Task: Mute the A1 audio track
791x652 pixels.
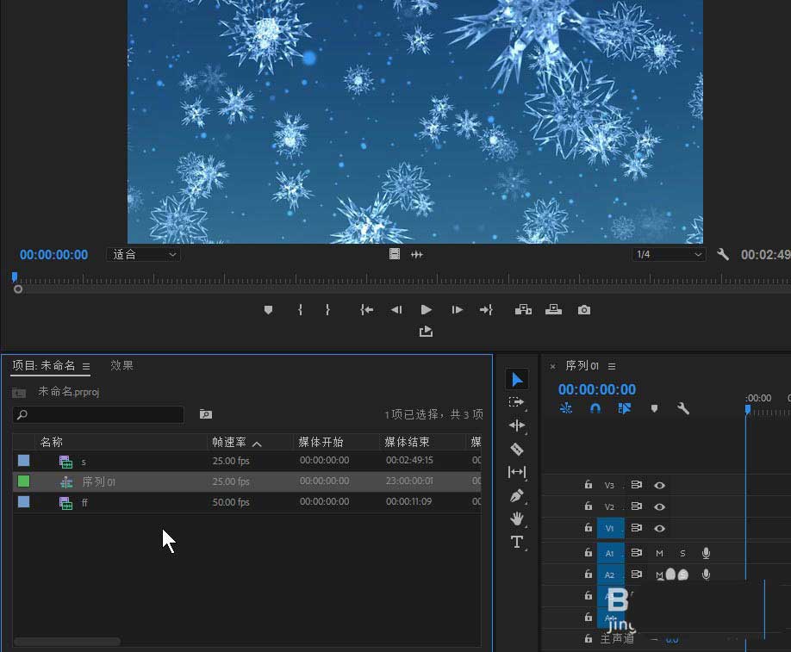Action: 659,553
